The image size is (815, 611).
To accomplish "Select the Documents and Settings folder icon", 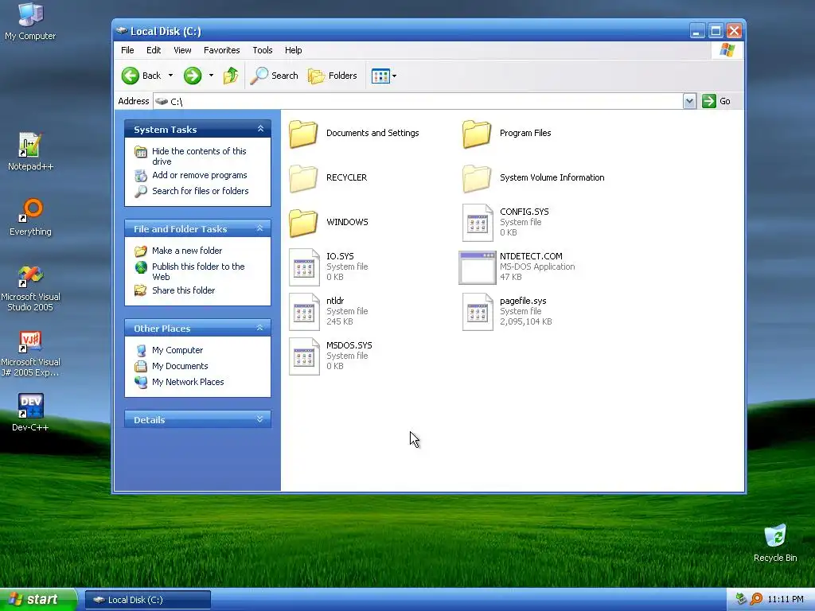I will [x=303, y=134].
